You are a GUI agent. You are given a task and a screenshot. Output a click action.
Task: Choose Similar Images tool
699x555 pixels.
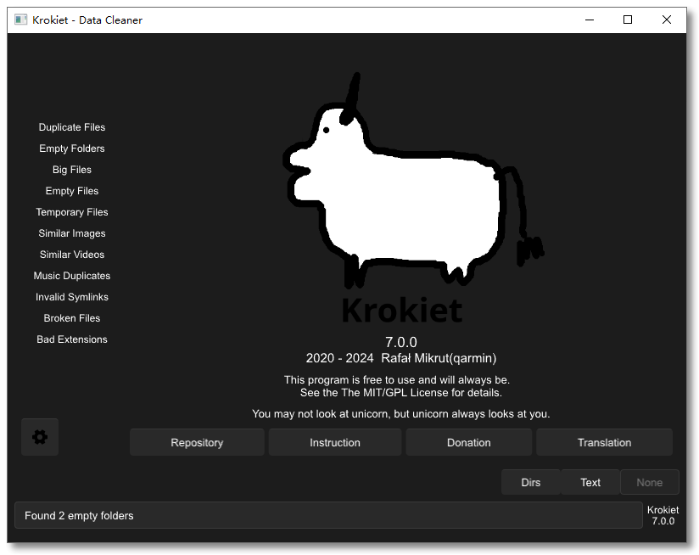coord(72,233)
